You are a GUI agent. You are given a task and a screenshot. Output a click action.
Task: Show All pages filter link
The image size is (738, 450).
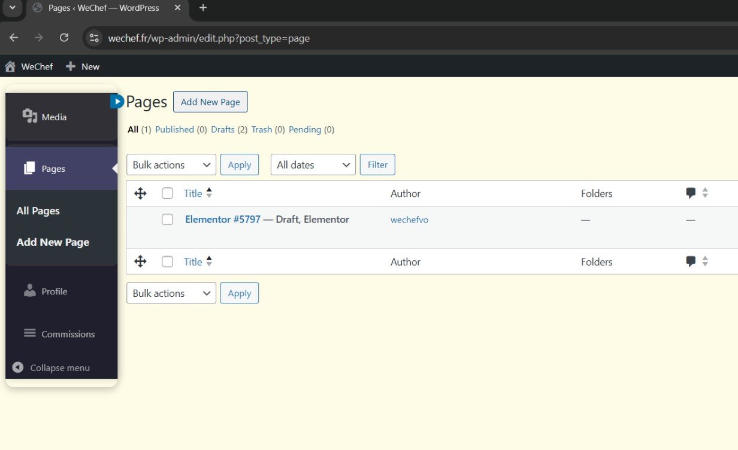[133, 129]
